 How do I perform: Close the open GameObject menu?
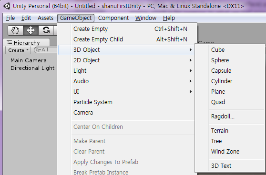click(76, 18)
